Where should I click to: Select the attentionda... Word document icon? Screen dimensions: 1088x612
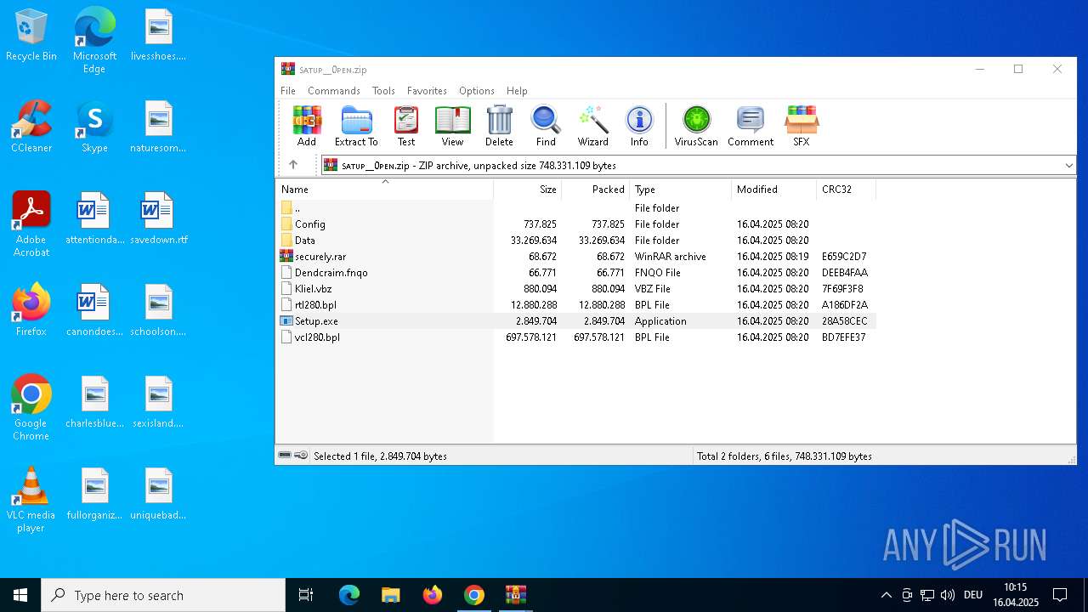(x=94, y=218)
